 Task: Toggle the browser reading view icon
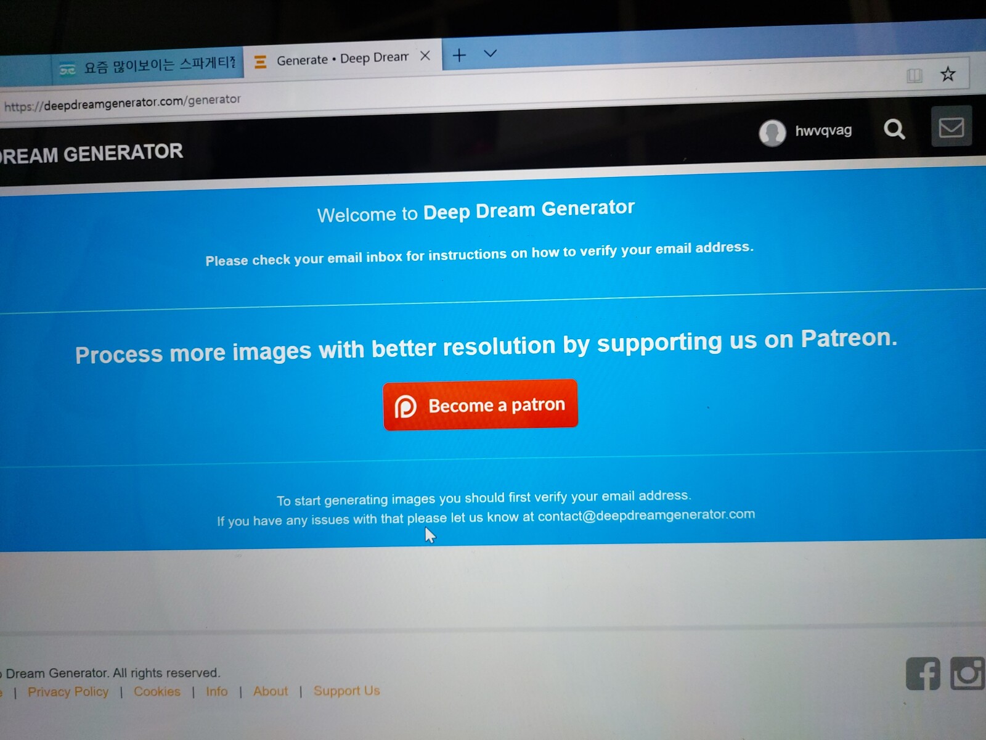[915, 76]
